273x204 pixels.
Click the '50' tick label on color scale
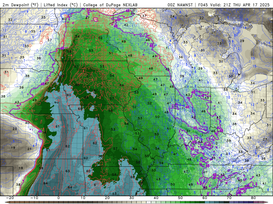click(181, 198)
